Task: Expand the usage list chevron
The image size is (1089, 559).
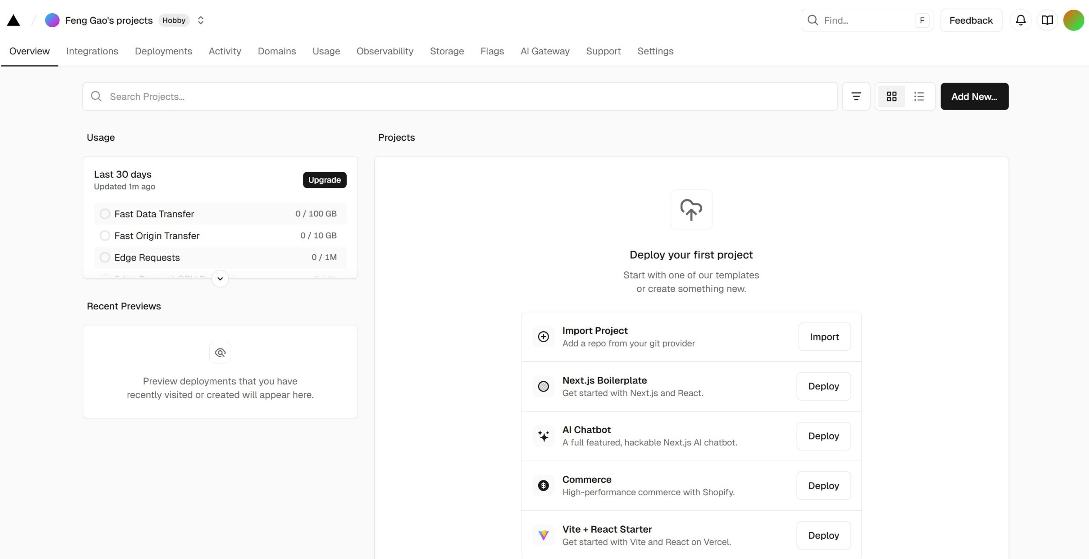Action: pyautogui.click(x=220, y=279)
